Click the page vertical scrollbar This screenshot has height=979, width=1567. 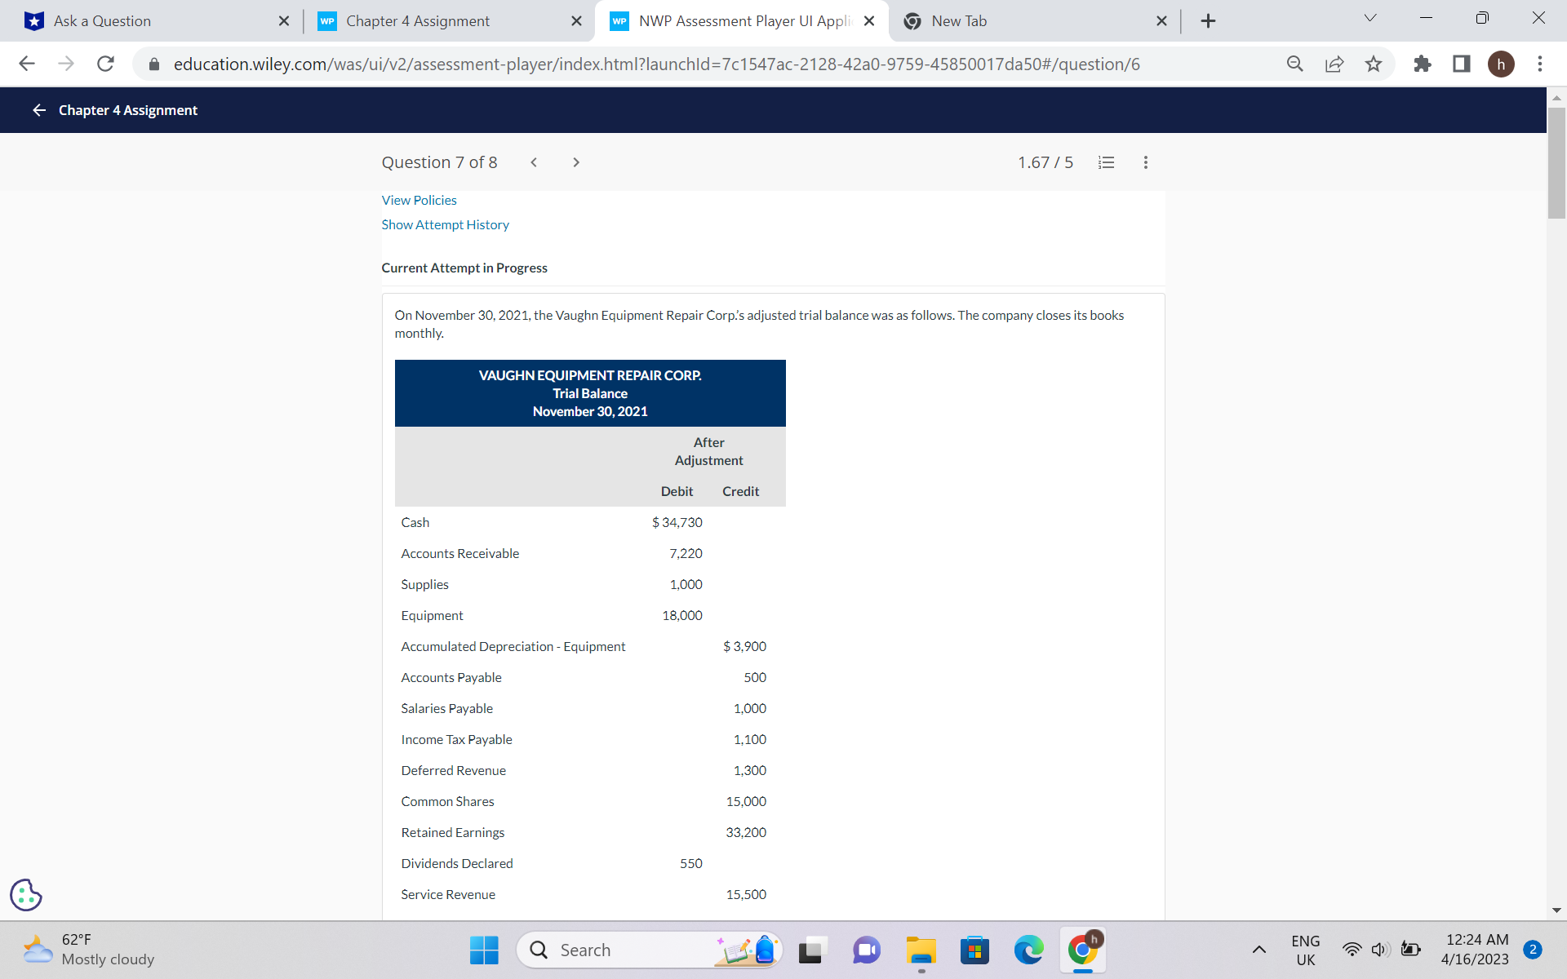[x=1556, y=163]
